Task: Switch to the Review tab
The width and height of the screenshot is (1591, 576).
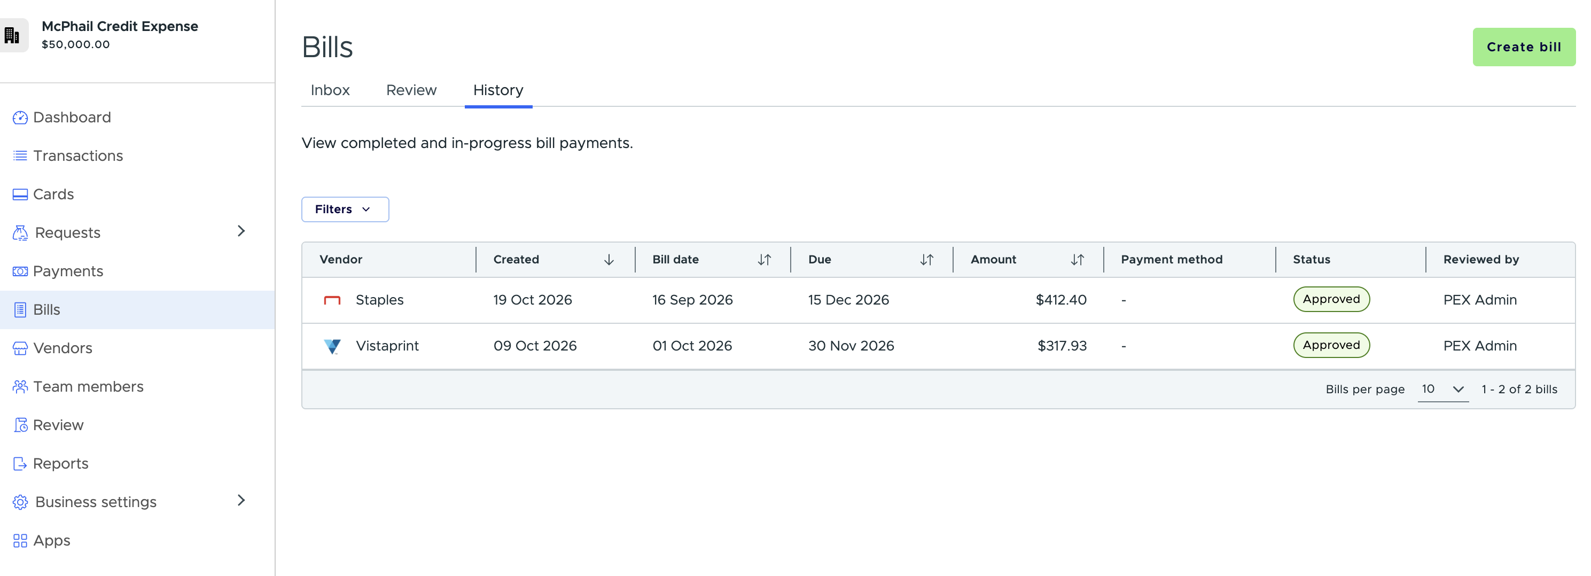Action: coord(411,90)
